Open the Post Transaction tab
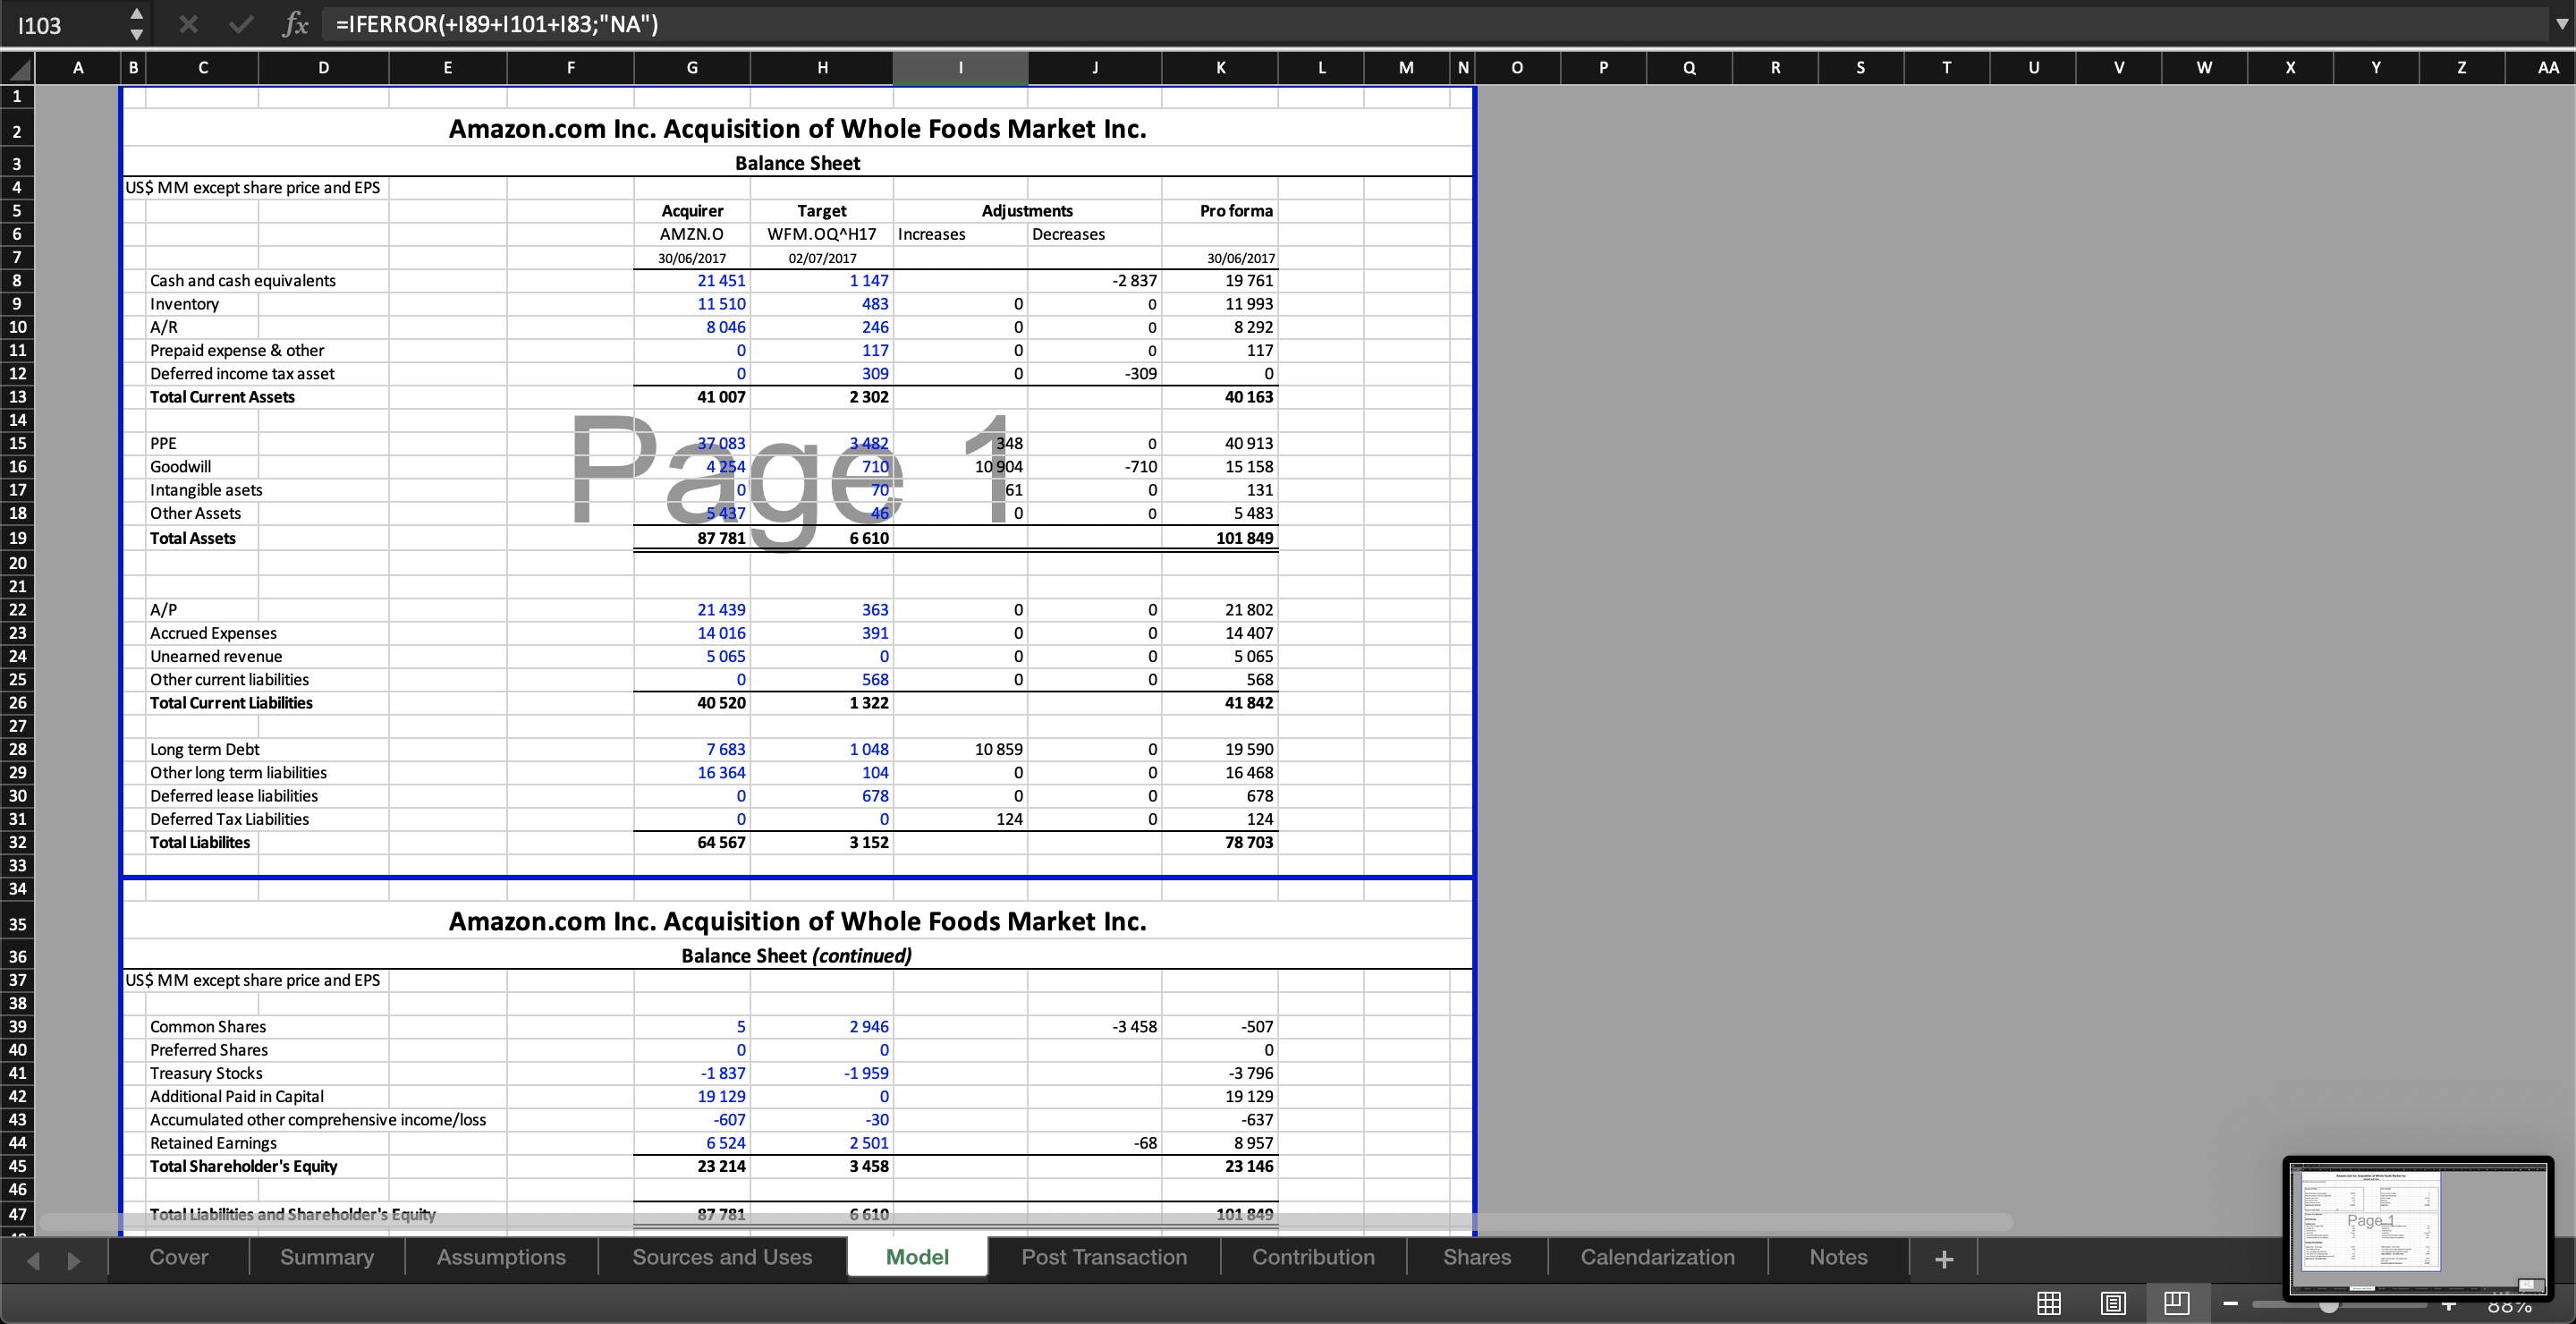 click(x=1104, y=1257)
